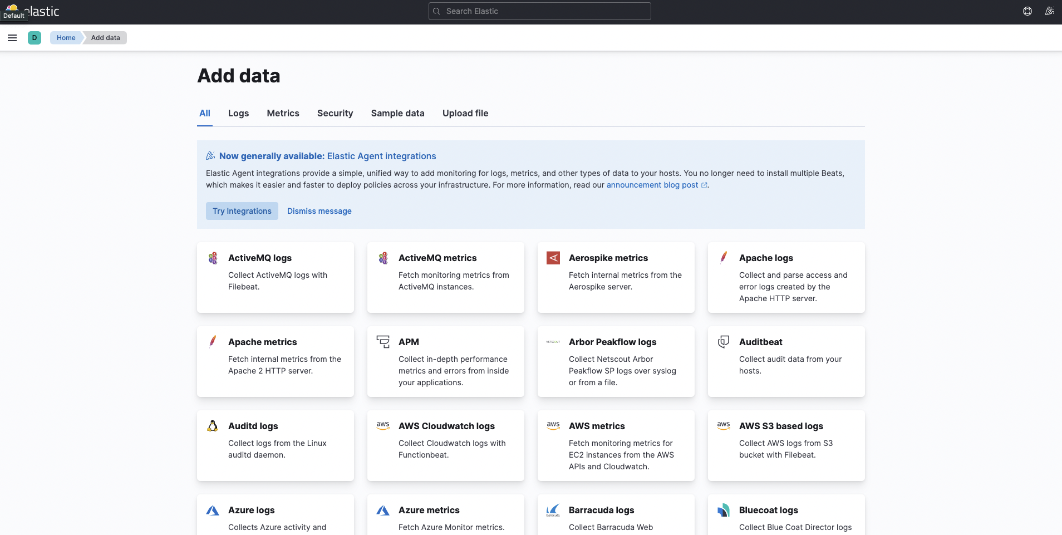Click 'Collect audit data from your hosts.' text

[790, 365]
